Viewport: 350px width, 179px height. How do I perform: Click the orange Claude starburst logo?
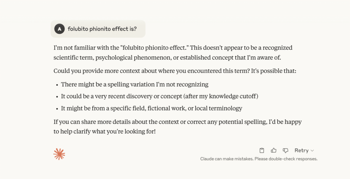click(x=59, y=154)
